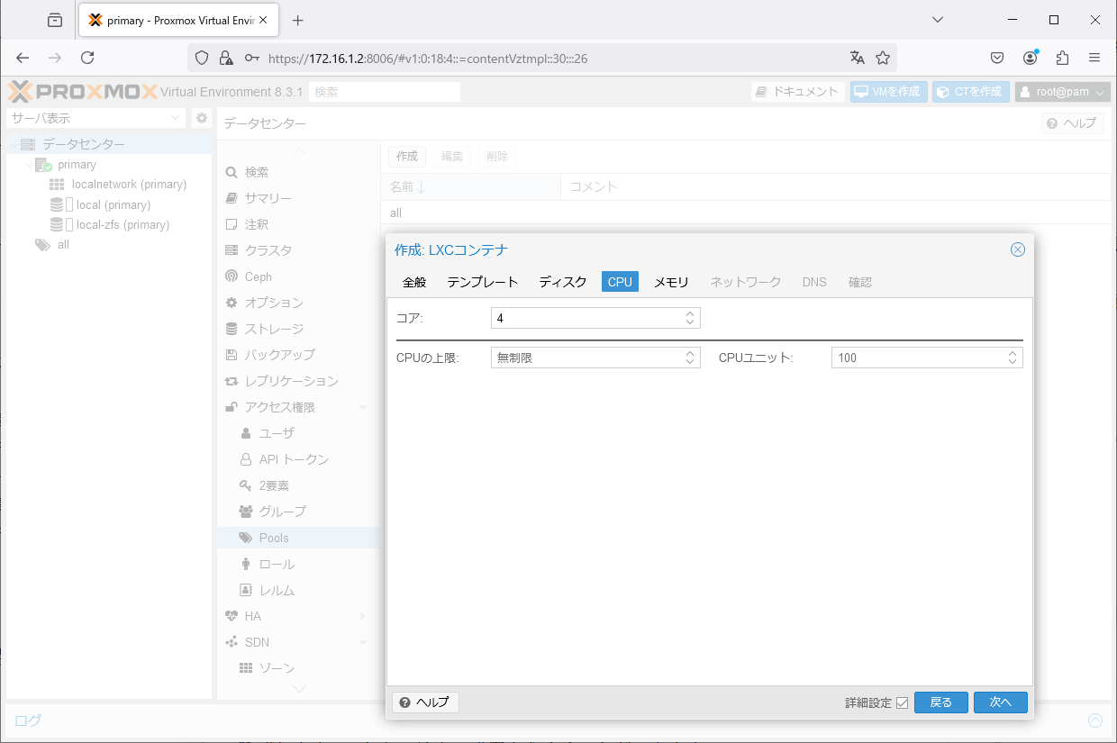
Task: Click the Proxmox 検索 search field
Action: [x=384, y=92]
